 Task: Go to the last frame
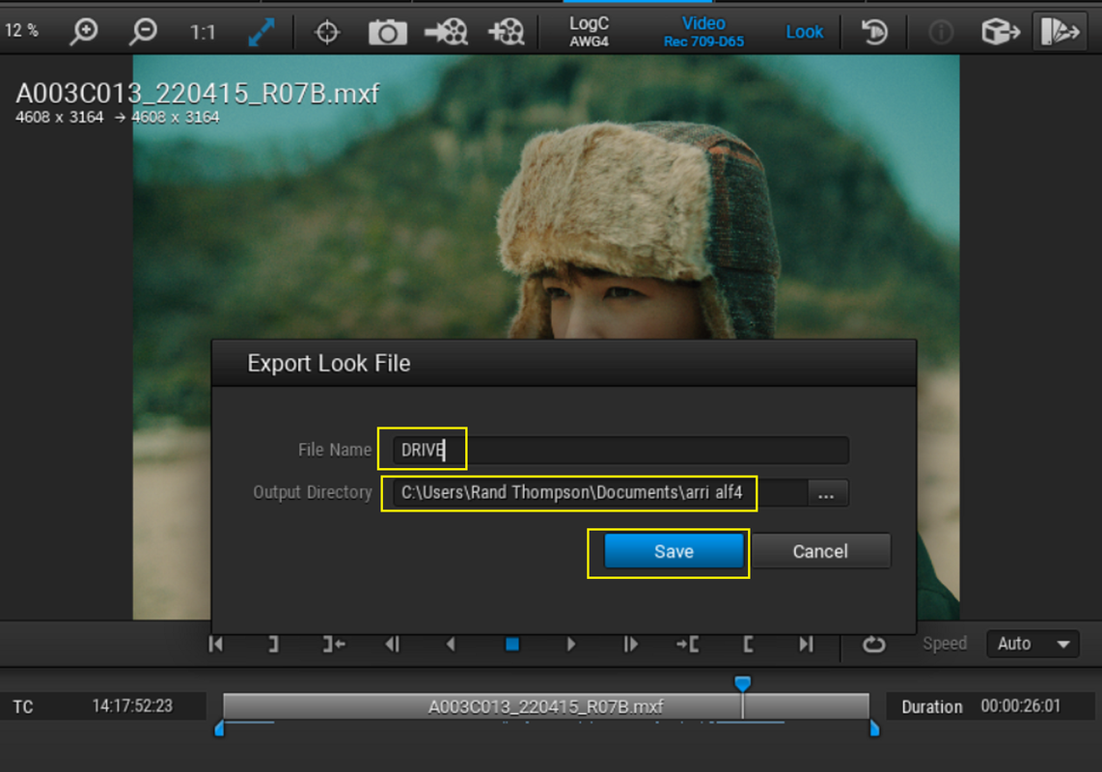click(x=806, y=644)
